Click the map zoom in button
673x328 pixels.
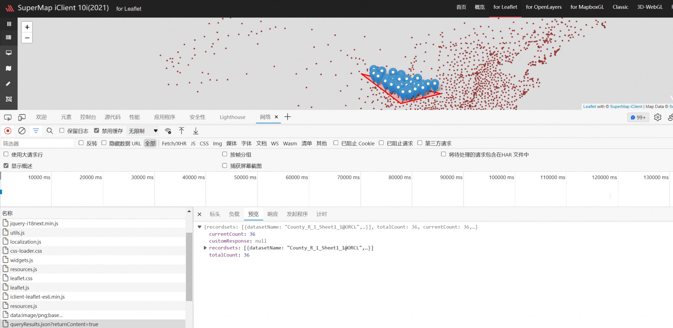click(x=27, y=27)
